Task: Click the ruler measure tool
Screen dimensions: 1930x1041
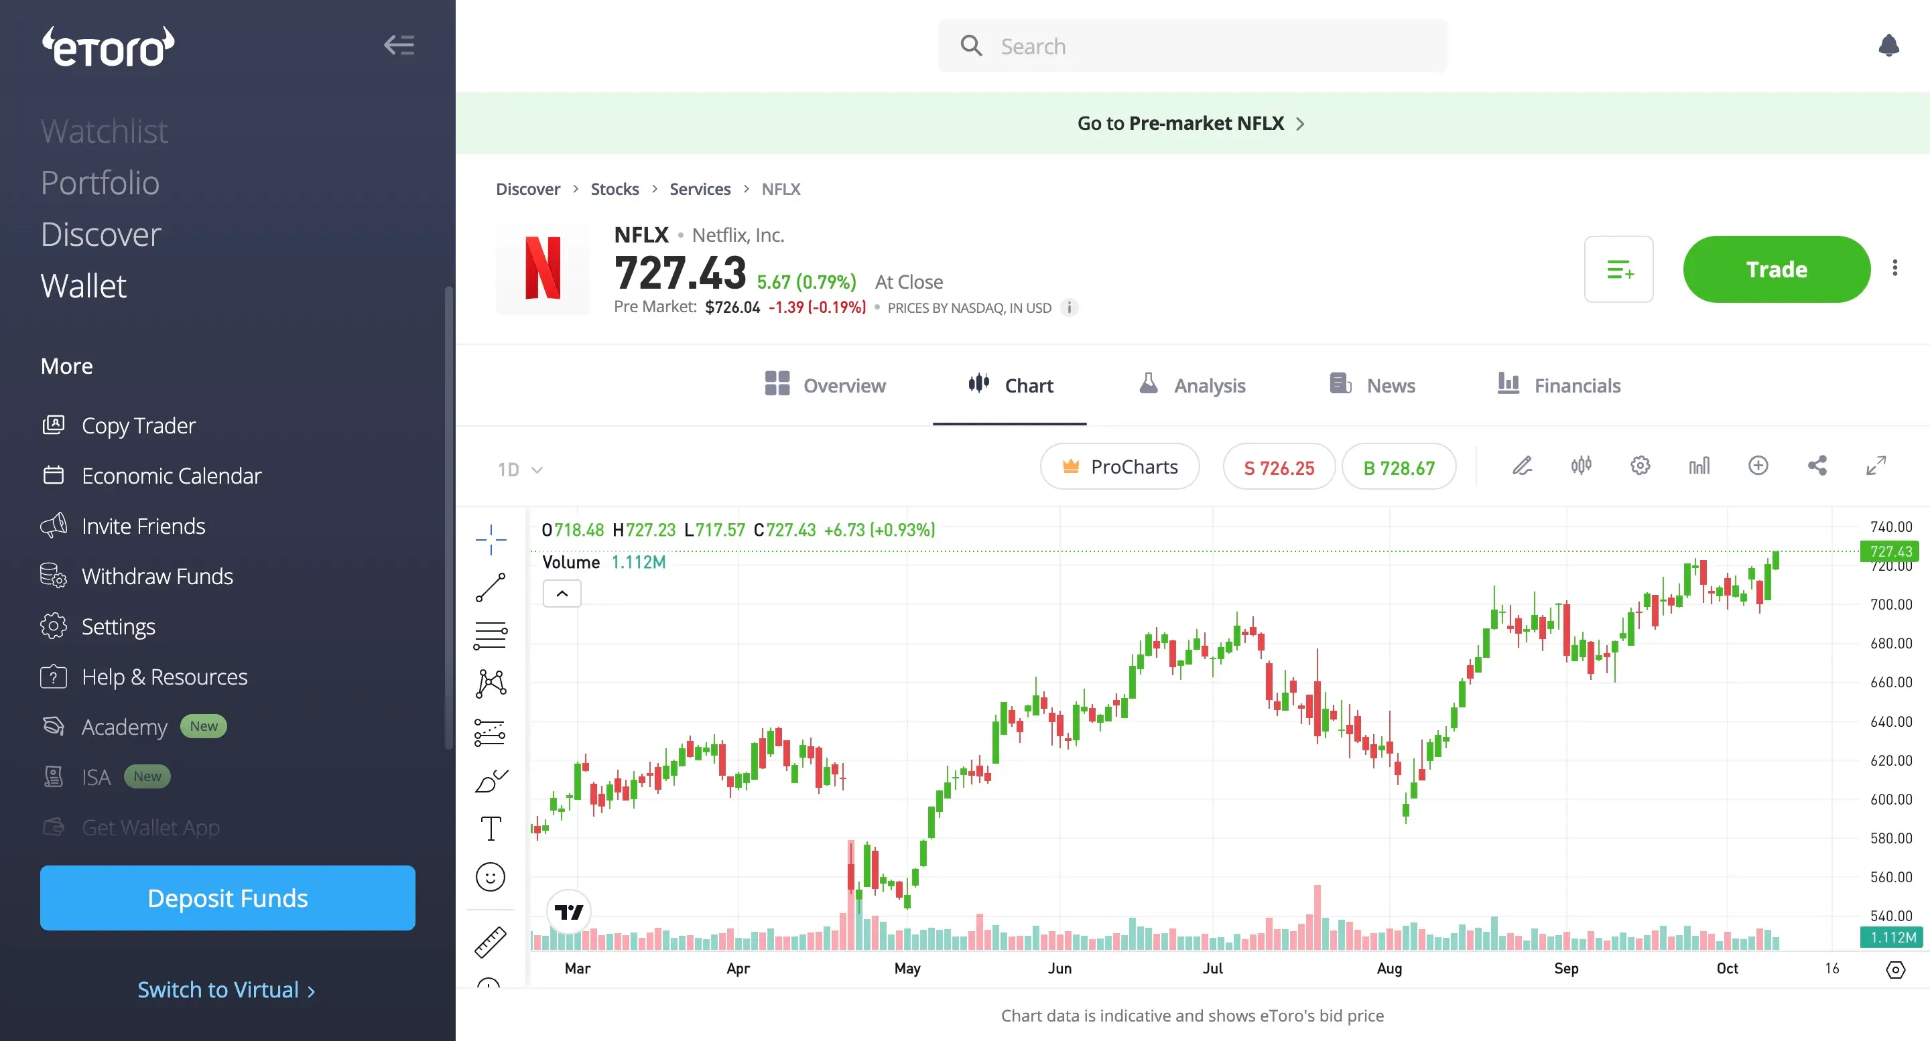Action: [491, 941]
